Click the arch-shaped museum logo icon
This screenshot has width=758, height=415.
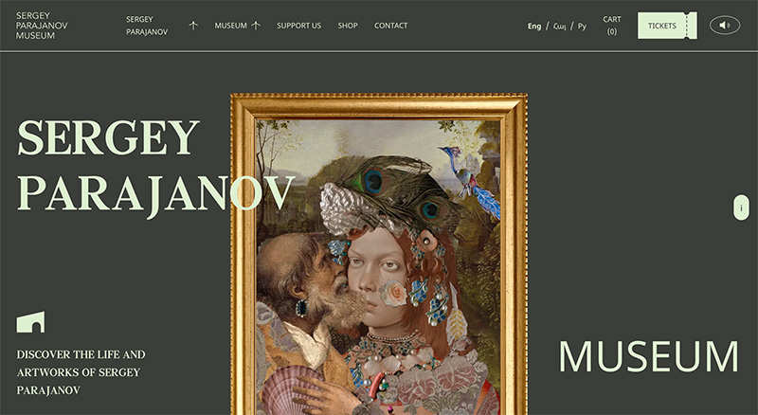[30, 321]
